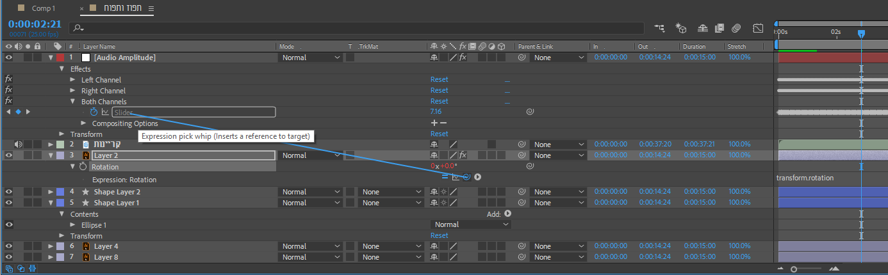Collapse the Effects group
This screenshot has width=888, height=275.
pyautogui.click(x=62, y=69)
